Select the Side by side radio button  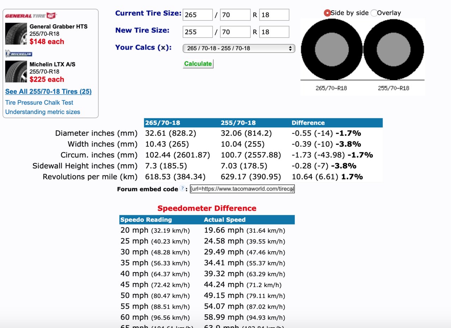pos(327,13)
